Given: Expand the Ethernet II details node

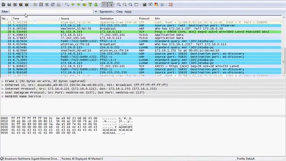Looking at the screenshot, I should [2, 85].
